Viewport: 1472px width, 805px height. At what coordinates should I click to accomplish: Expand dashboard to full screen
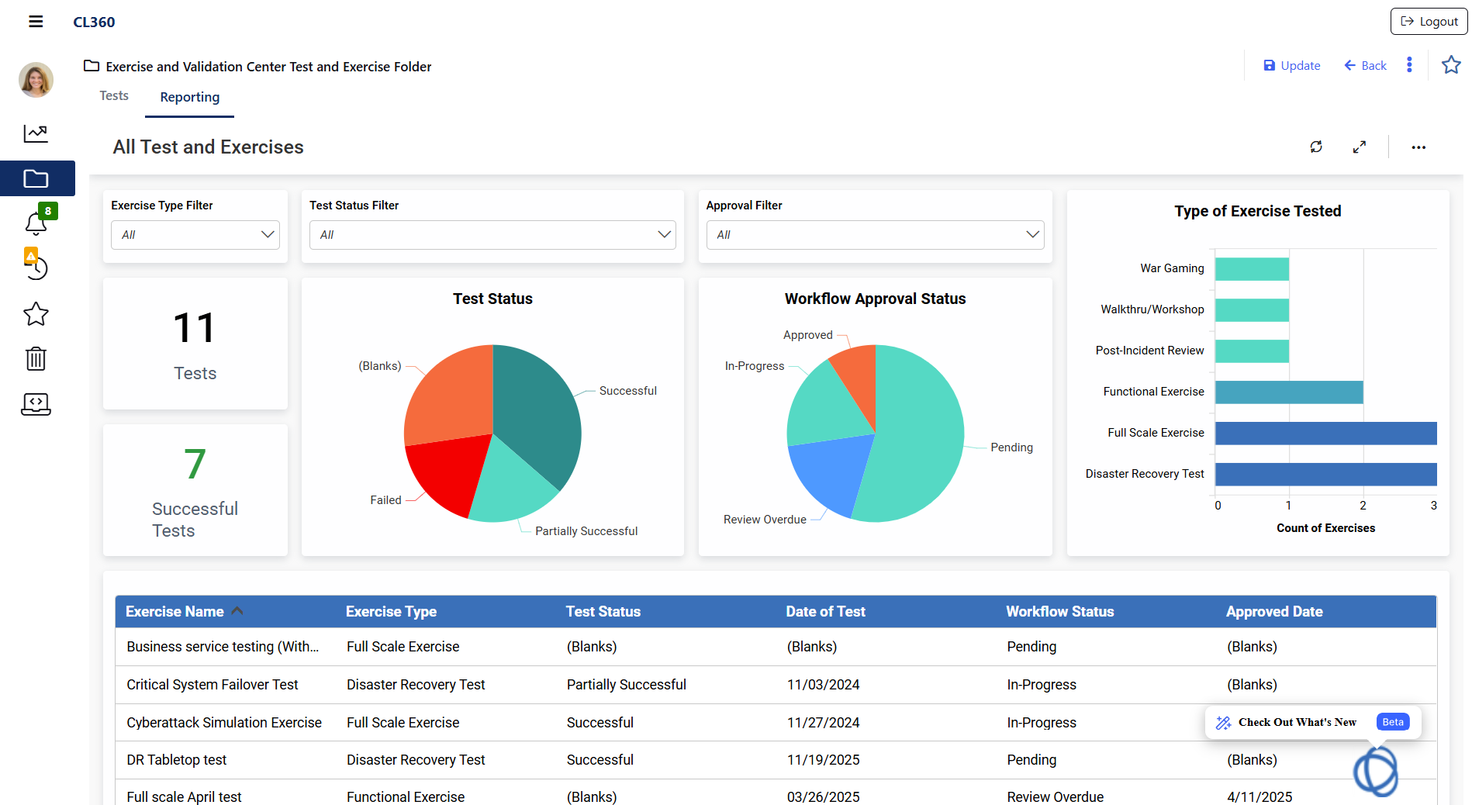1359,147
